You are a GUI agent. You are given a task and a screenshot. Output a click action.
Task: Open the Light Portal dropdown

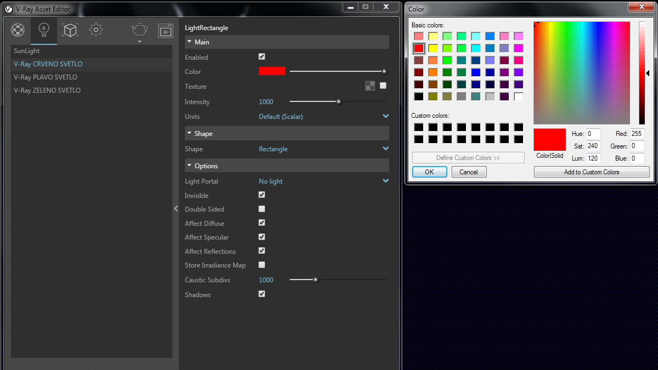coord(324,181)
